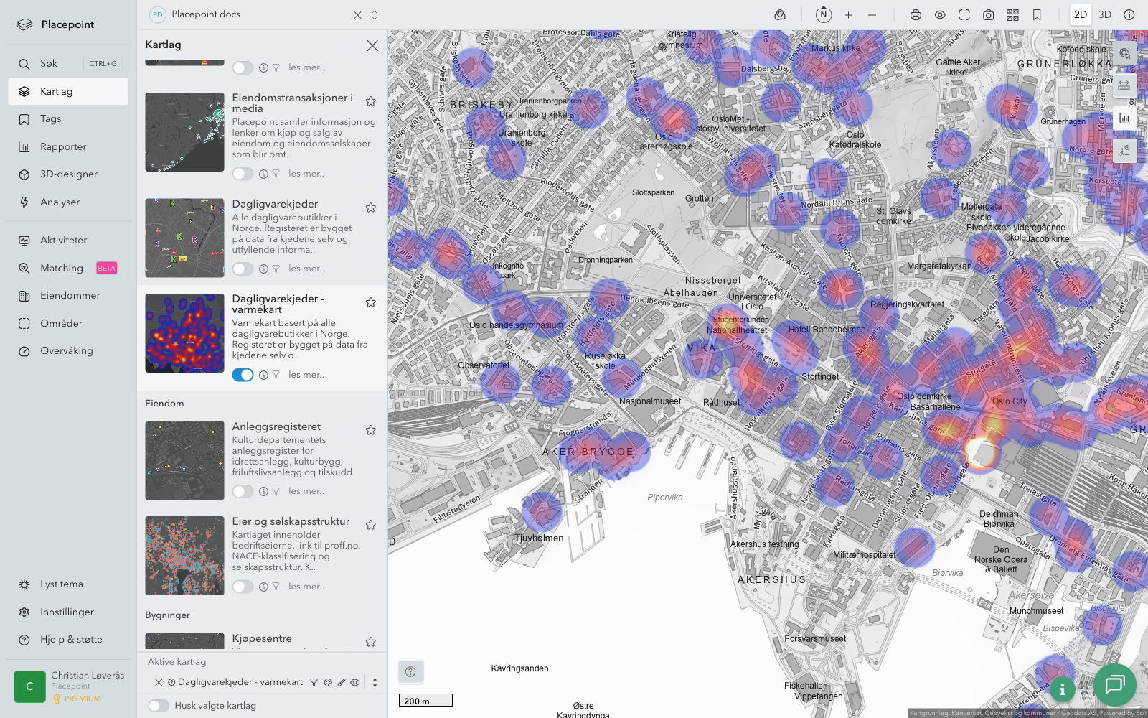The image size is (1148, 718).
Task: Switch map to 3D view
Action: pyautogui.click(x=1105, y=14)
